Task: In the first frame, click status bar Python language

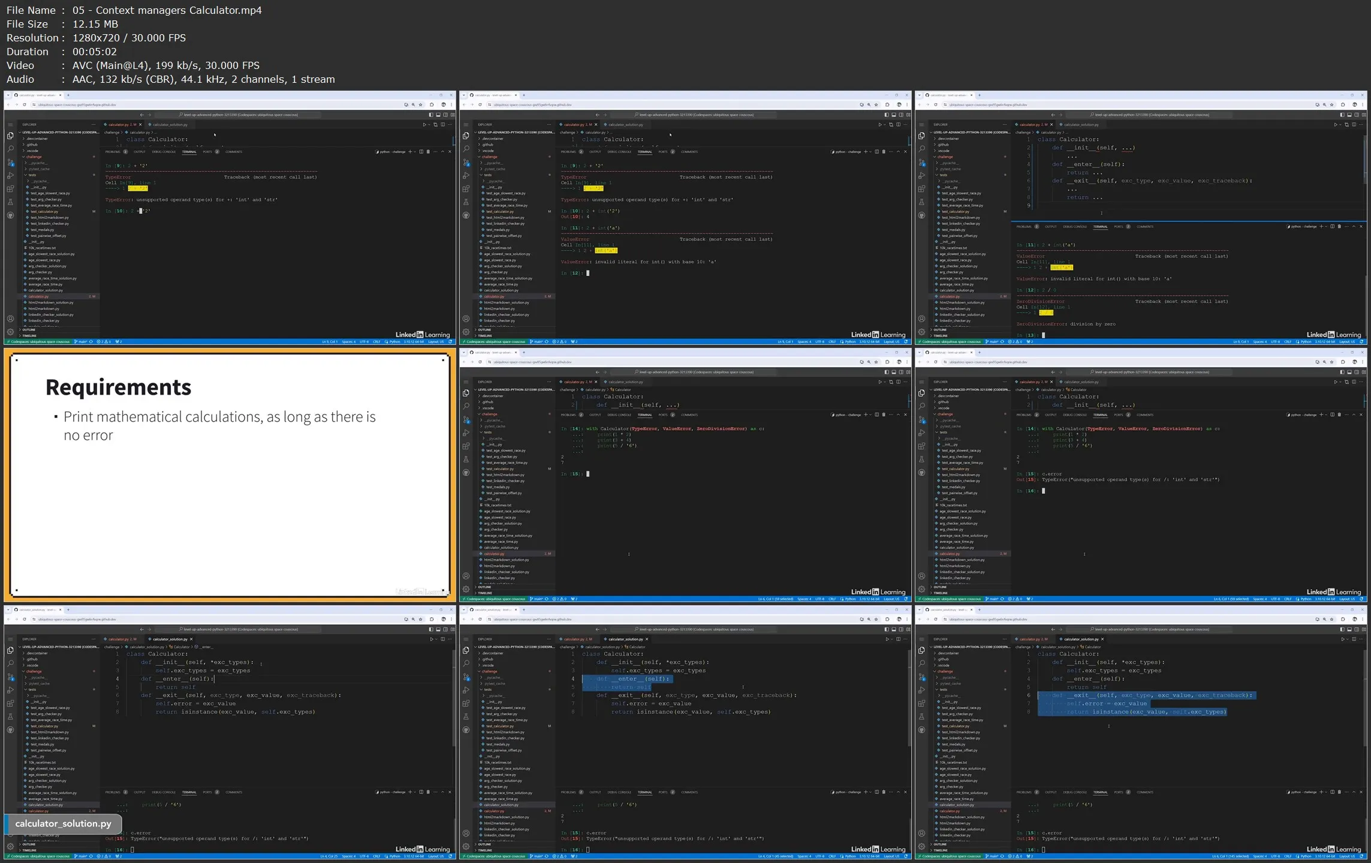Action: tap(395, 342)
